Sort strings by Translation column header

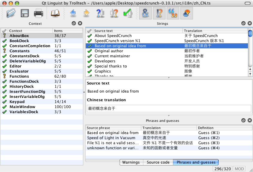(215, 31)
